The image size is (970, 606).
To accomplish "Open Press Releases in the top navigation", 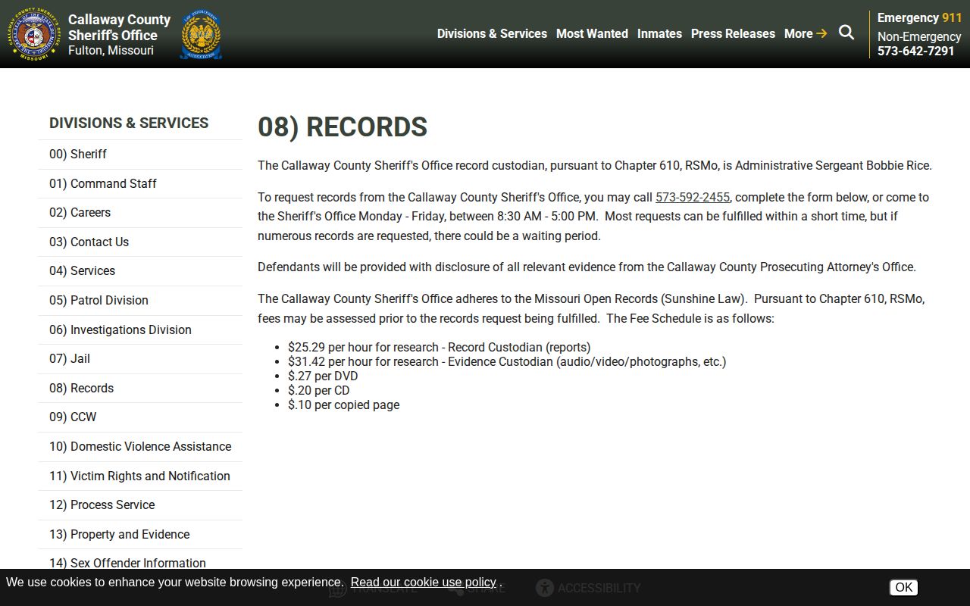I will (x=733, y=33).
